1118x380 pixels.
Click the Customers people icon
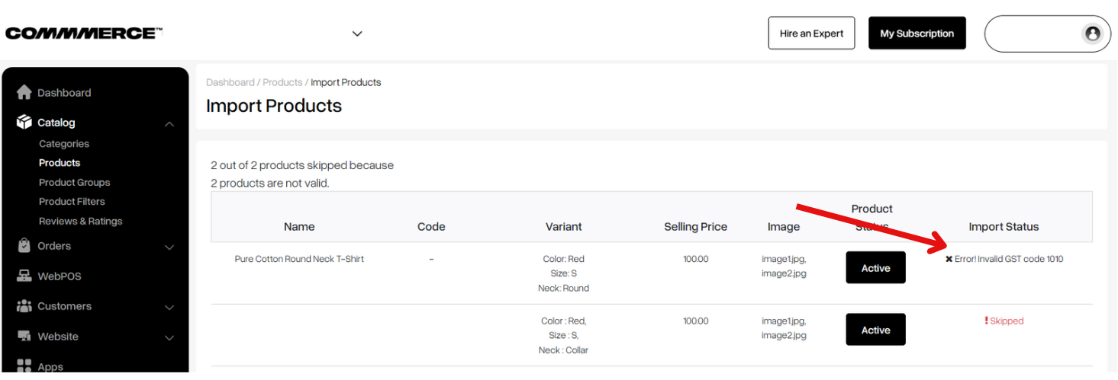24,306
